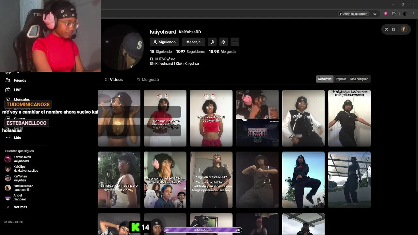
Task: Bookmark this page with the star icon
Action: tap(375, 14)
